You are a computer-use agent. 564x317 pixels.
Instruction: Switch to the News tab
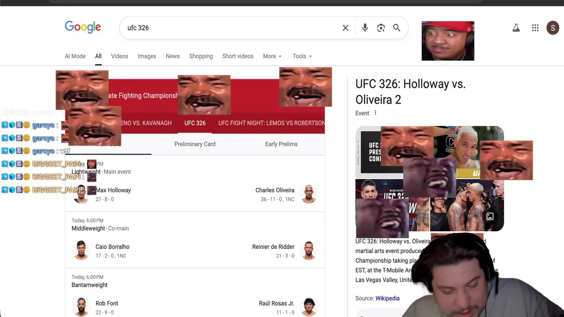173,56
